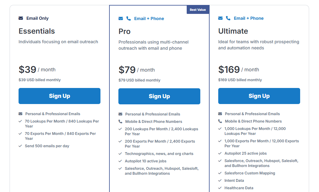
Task: Click the phone icon above Ultimate heading
Action: pos(228,18)
